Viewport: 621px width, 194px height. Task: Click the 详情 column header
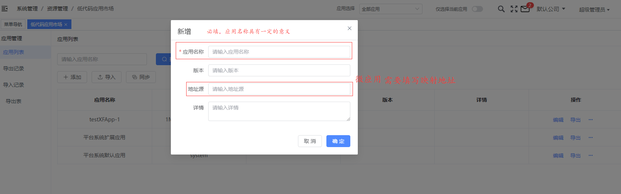(482, 100)
